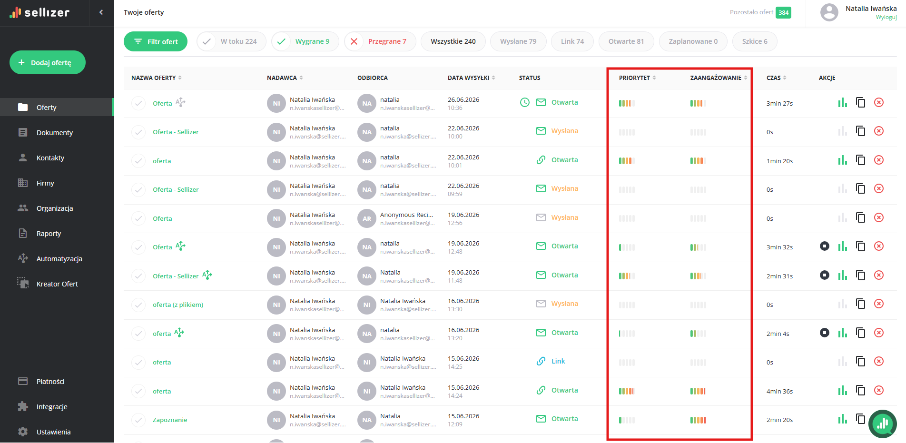This screenshot has width=906, height=443.
Task: Tick the checkmark for offer sent 15.06.2026 14:25
Action: 138,362
